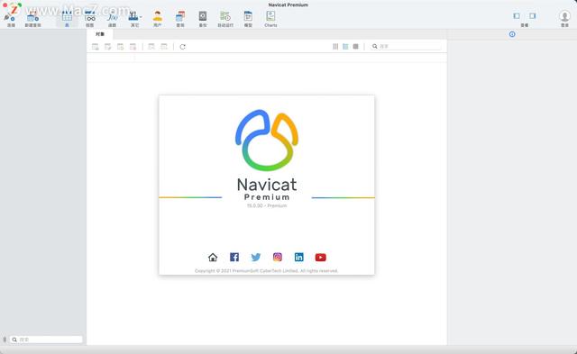Image resolution: width=577 pixels, height=354 pixels.
Task: Toggle the right information pane visibility
Action: (533, 16)
